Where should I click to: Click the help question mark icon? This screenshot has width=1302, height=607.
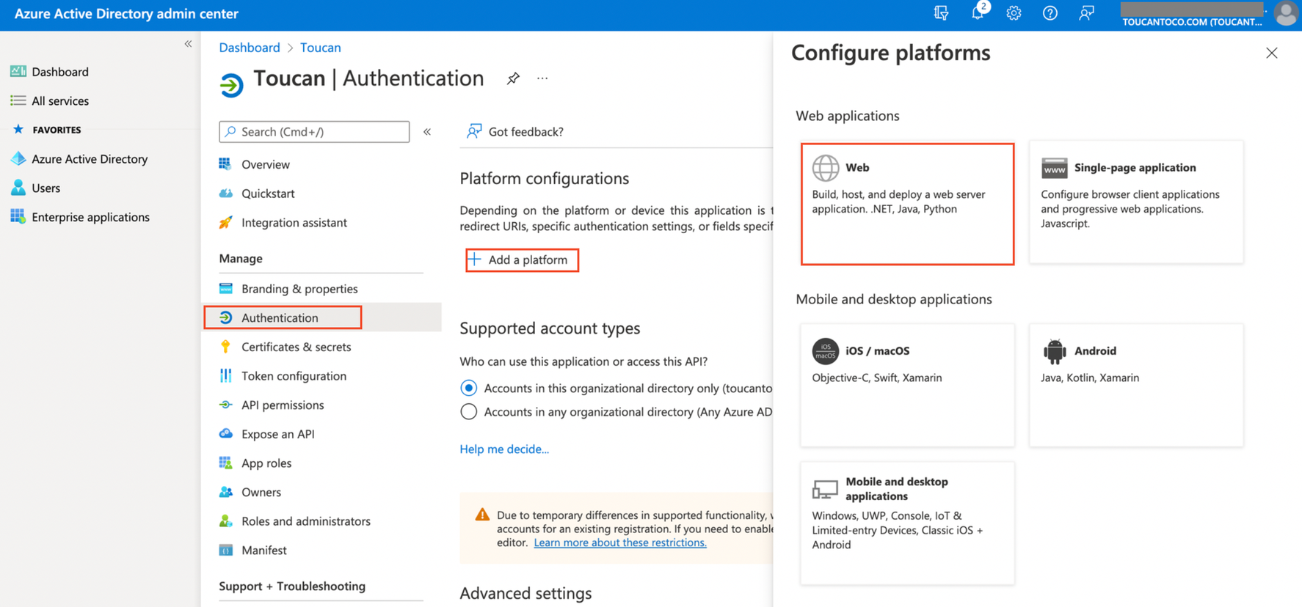[x=1050, y=13]
